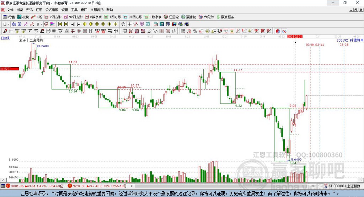
Task: Click the infinity loop icon
Action: [284, 31]
